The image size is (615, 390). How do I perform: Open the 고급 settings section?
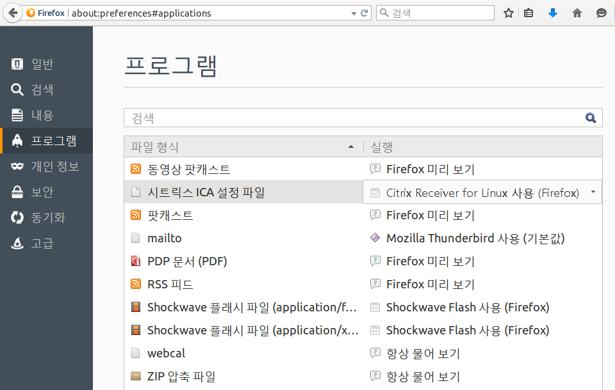pos(42,243)
